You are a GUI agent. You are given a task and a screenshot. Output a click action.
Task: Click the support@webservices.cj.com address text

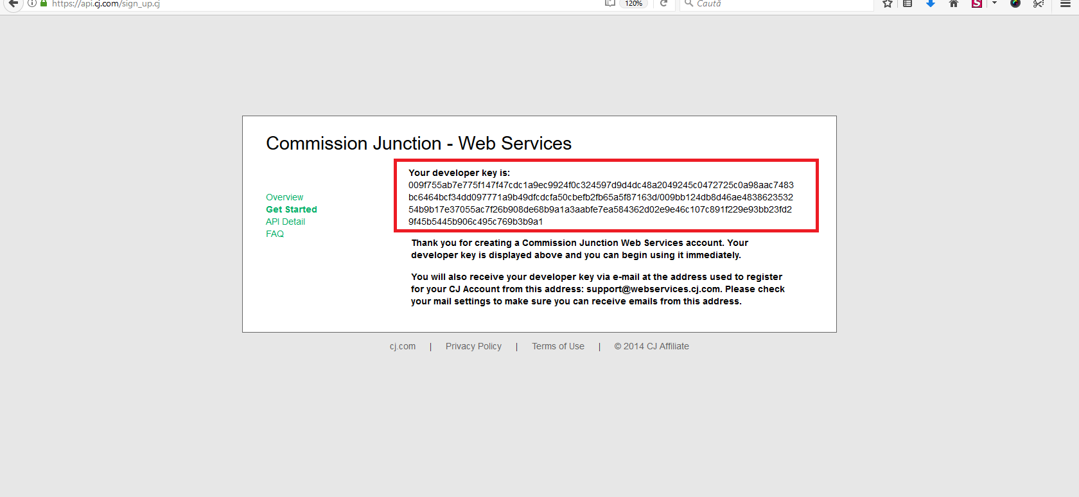tap(653, 289)
